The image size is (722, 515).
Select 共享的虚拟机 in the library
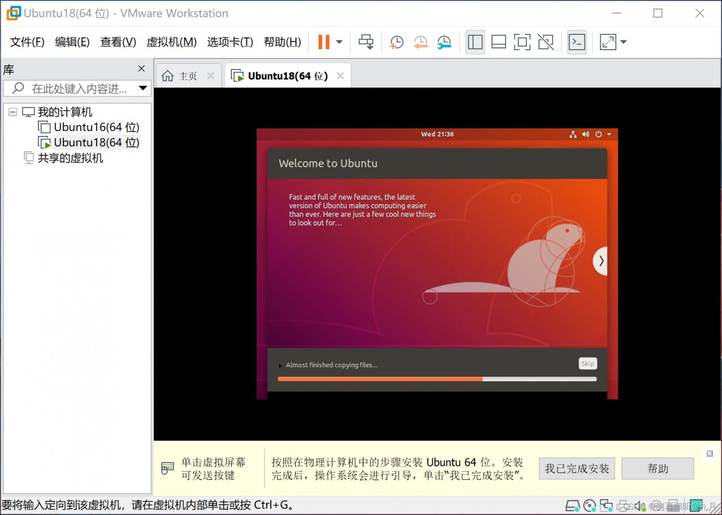click(x=70, y=158)
